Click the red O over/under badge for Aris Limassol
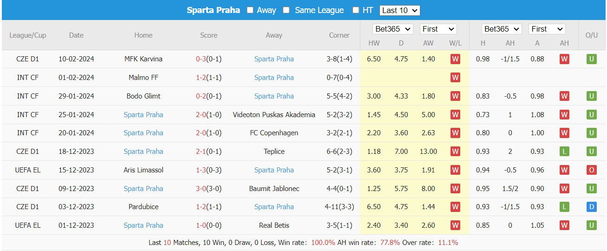This screenshot has width=607, height=251. [x=591, y=170]
